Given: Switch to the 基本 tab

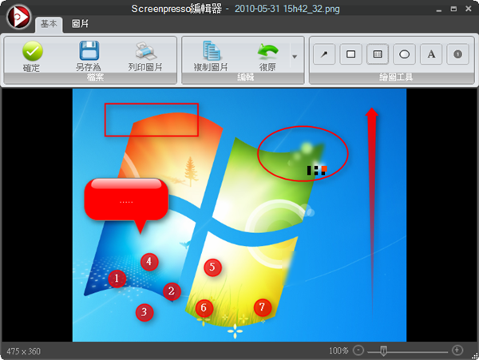Looking at the screenshot, I should (x=49, y=24).
